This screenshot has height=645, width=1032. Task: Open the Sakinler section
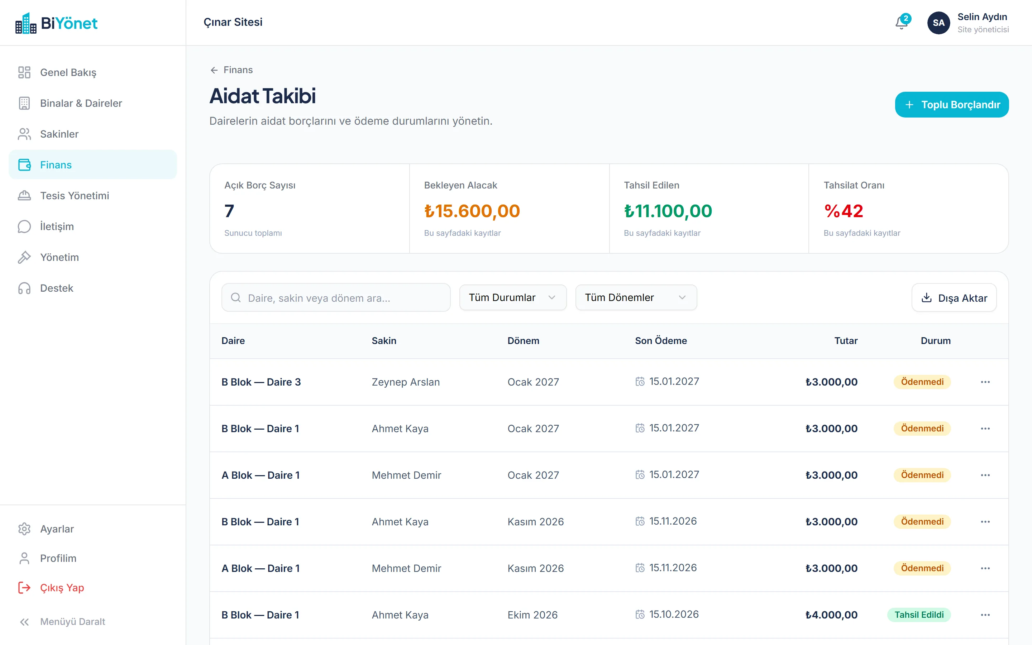pyautogui.click(x=92, y=134)
